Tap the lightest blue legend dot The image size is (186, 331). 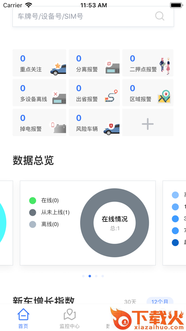pyautogui.click(x=175, y=195)
